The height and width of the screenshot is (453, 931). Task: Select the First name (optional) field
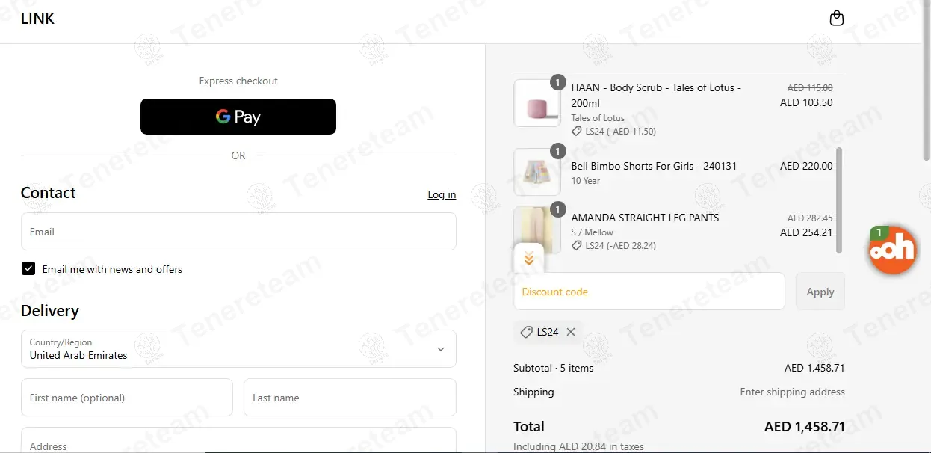point(127,398)
